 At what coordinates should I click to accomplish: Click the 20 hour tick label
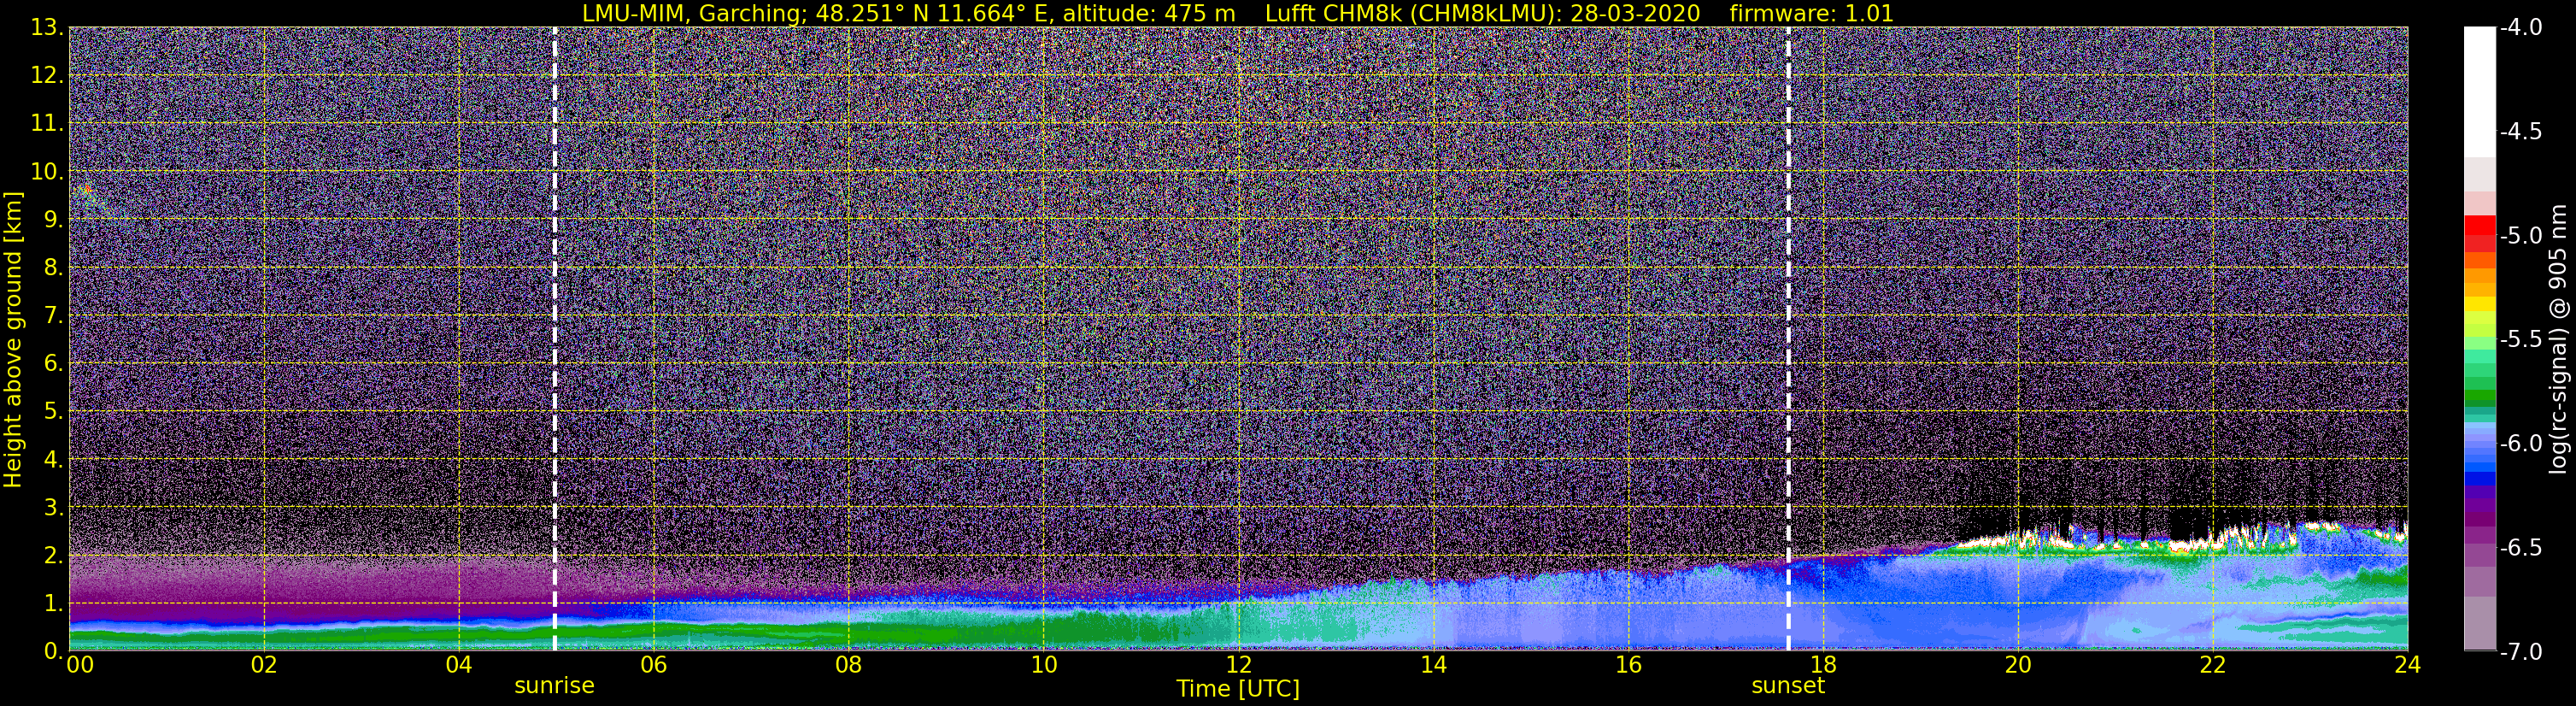(2018, 665)
